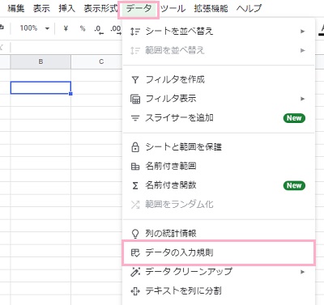Viewport: 324px width, 305px height.
Task: Open the 編集 menu
Action: coord(16,9)
